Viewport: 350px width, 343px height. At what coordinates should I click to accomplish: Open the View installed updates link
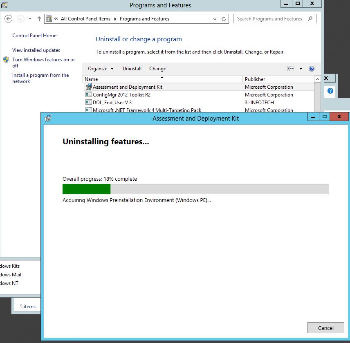[36, 50]
